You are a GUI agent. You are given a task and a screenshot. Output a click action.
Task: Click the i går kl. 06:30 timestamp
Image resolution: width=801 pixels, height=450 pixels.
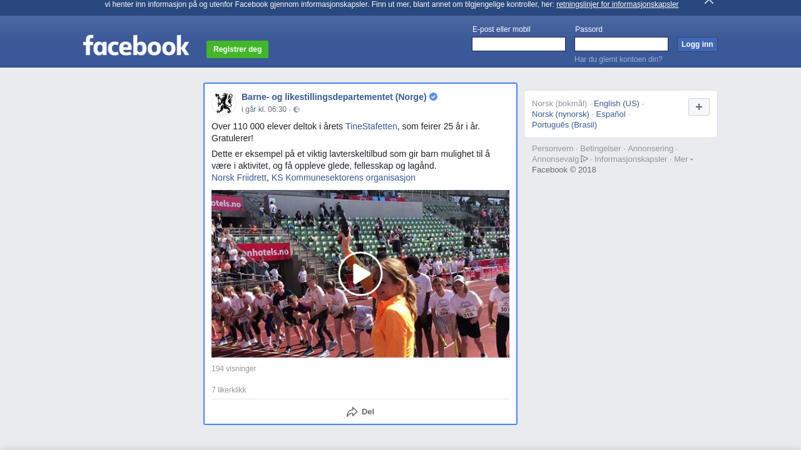point(264,109)
